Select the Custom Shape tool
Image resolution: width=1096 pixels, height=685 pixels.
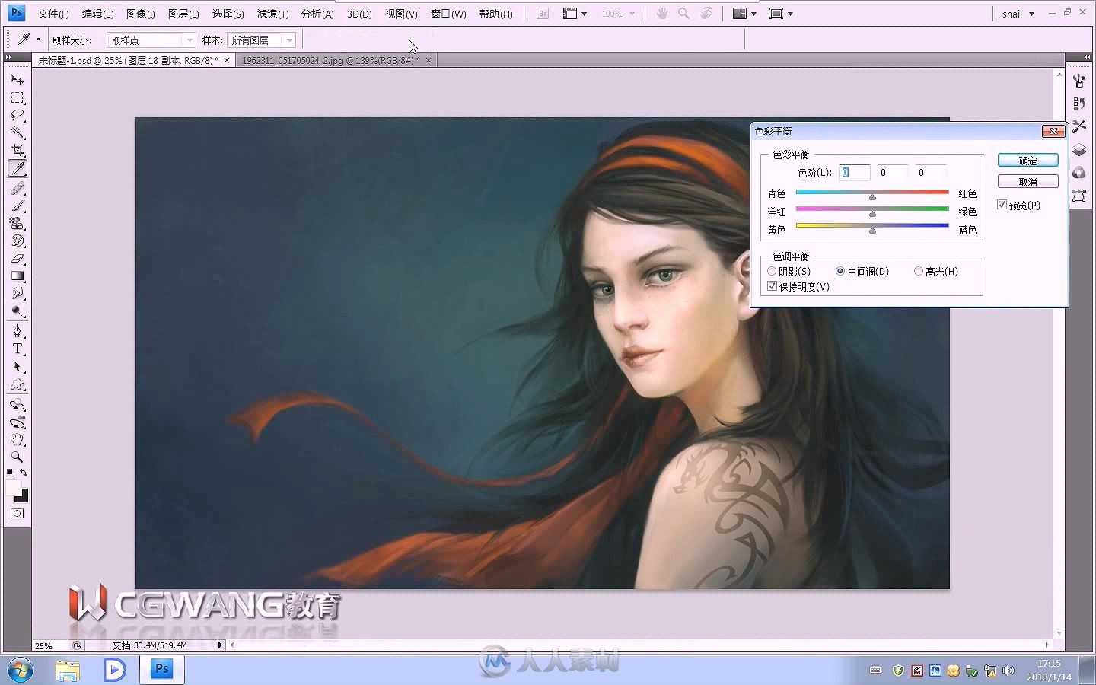[x=17, y=384]
